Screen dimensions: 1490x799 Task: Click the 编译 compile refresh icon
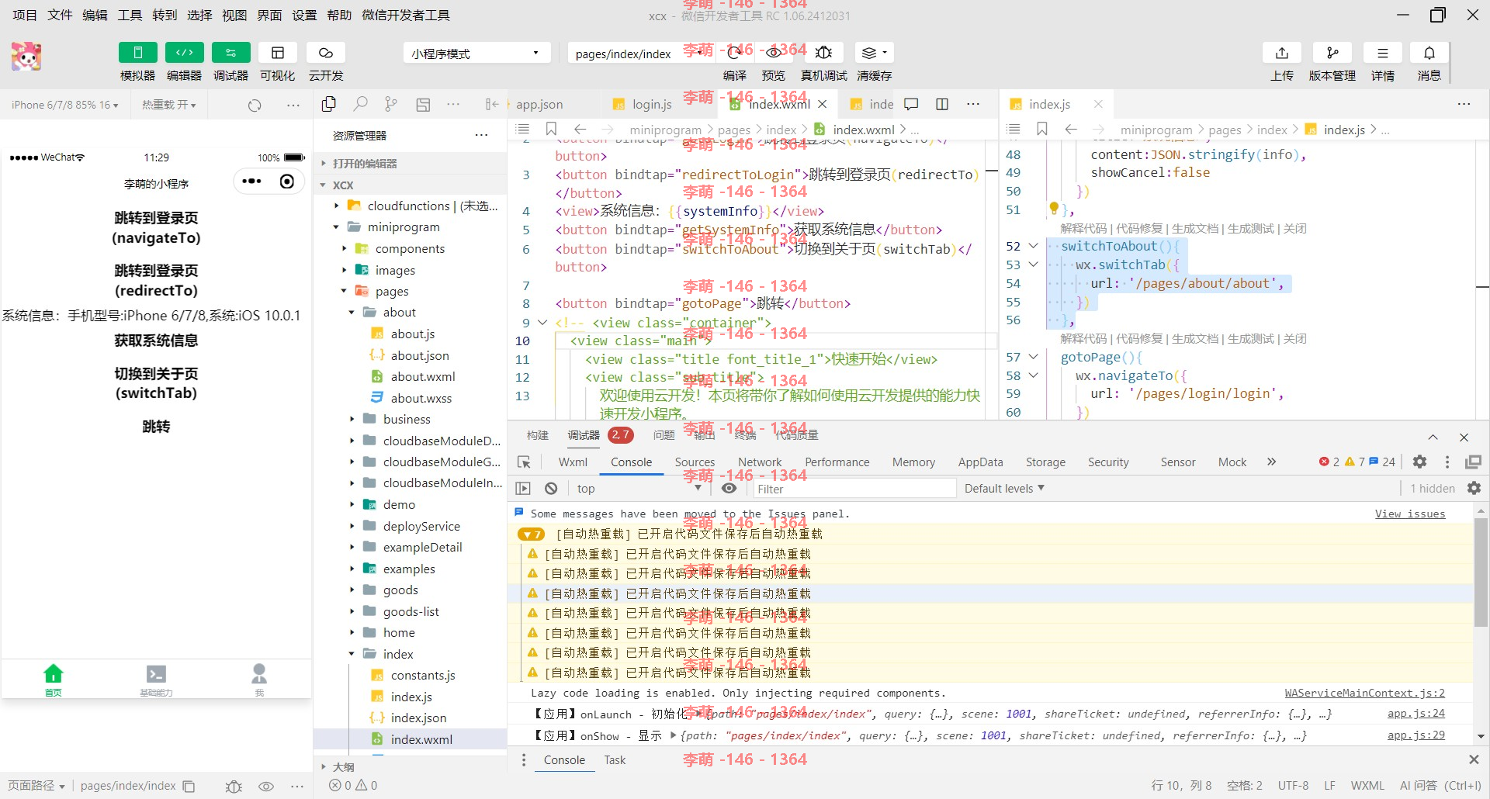pyautogui.click(x=734, y=53)
